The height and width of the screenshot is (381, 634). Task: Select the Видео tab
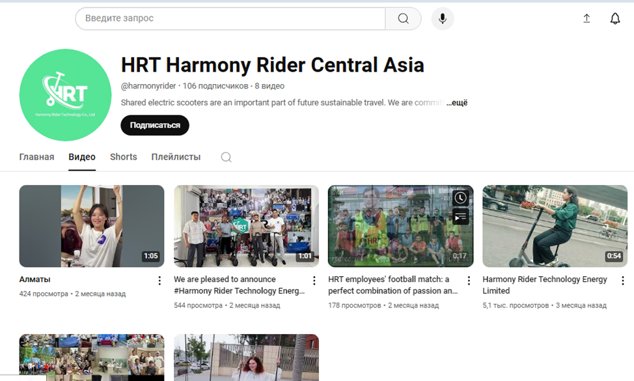pos(82,157)
